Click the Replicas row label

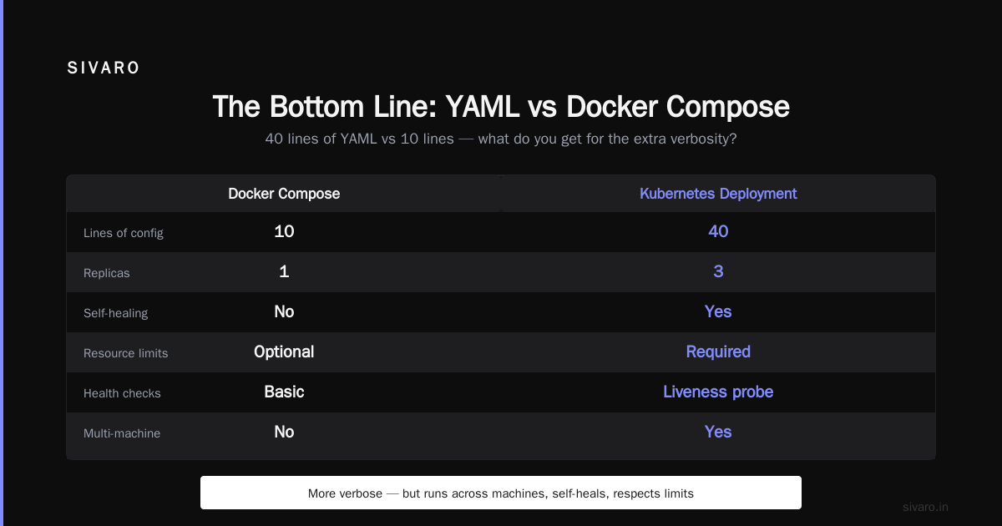(107, 273)
